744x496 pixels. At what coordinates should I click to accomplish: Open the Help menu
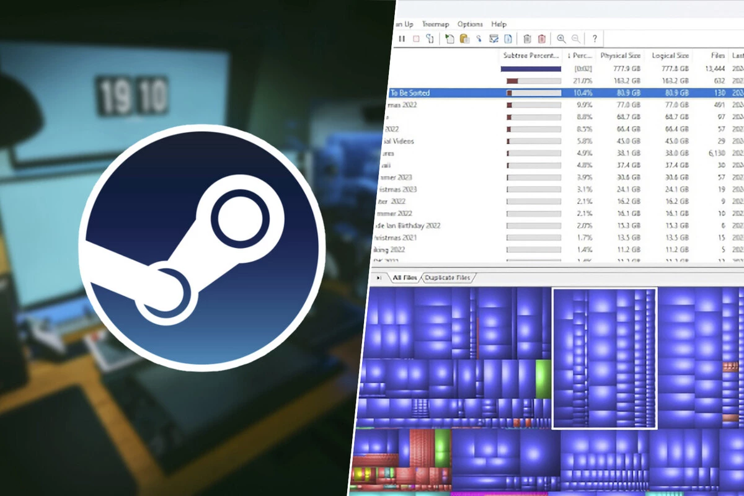499,24
